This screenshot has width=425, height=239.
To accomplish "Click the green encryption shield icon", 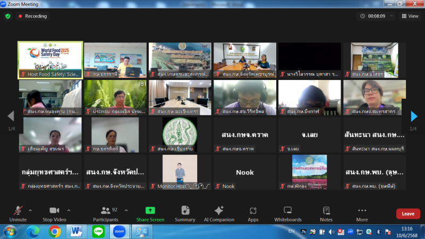I will pos(8,16).
